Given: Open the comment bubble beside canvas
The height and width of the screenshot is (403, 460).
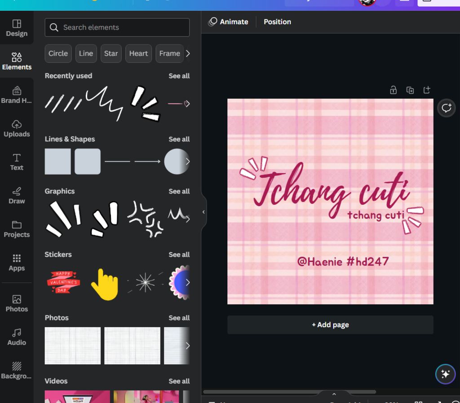Looking at the screenshot, I should [446, 108].
